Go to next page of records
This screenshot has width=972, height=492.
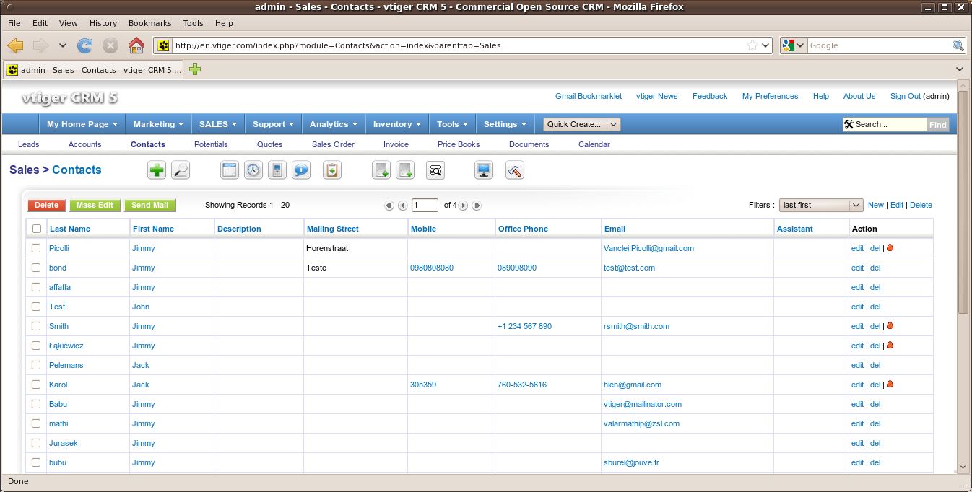464,206
